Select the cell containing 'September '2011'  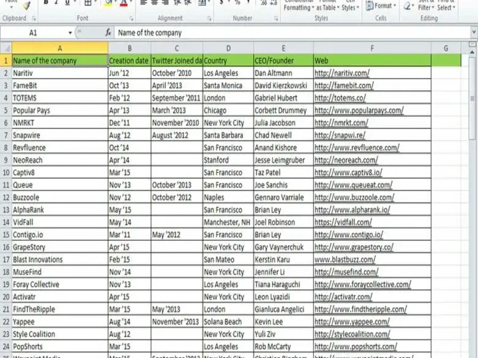[177, 98]
